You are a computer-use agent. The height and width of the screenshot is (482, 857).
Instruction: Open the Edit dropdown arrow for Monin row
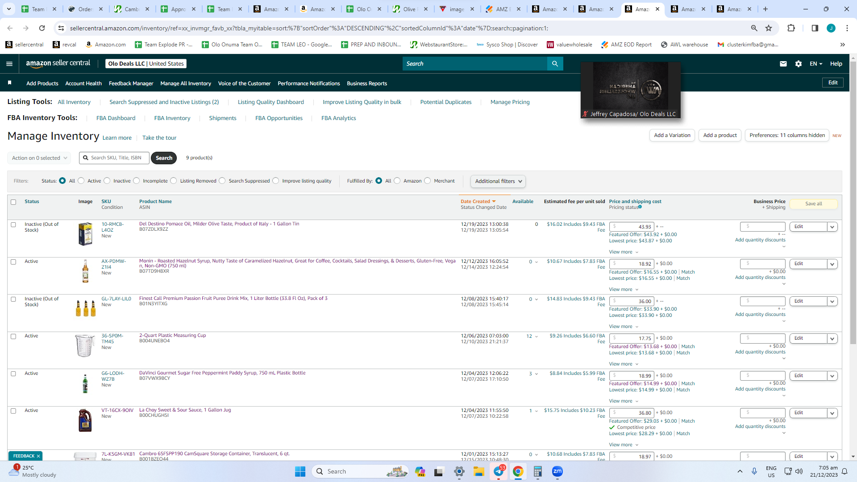[832, 264]
